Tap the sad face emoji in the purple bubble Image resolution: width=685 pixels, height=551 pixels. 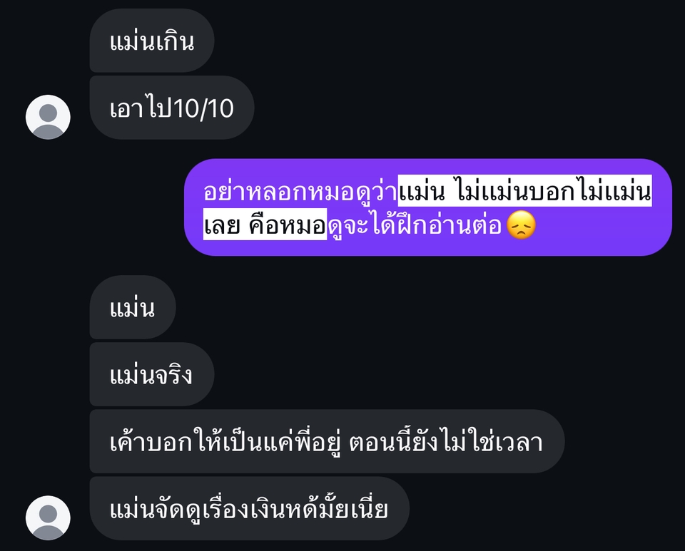[521, 225]
